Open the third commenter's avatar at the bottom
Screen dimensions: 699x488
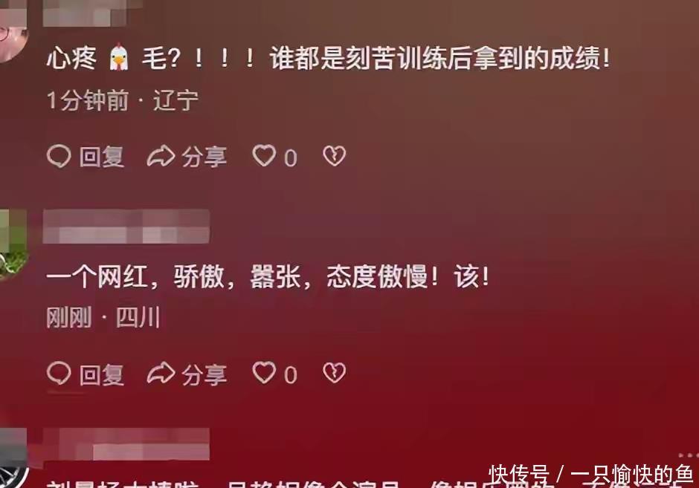point(13,458)
